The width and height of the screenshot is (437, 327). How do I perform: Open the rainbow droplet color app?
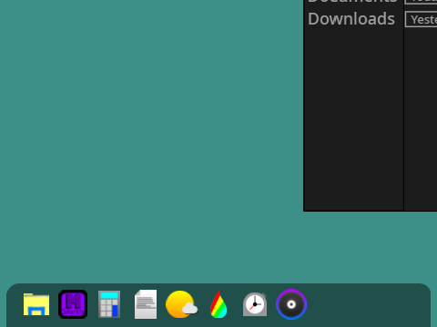point(218,304)
